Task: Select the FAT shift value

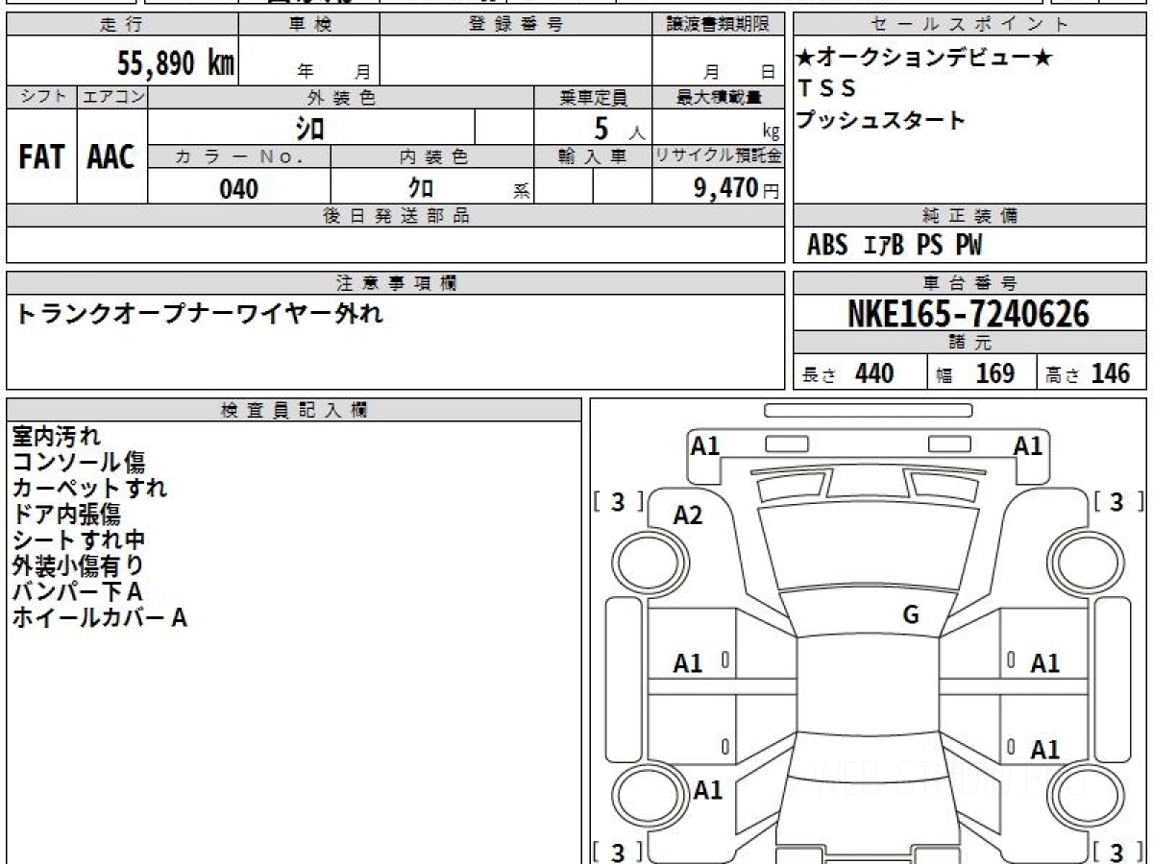Action: (x=42, y=157)
